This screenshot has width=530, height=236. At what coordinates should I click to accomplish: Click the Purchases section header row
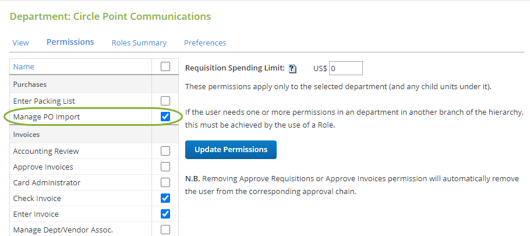coord(94,84)
